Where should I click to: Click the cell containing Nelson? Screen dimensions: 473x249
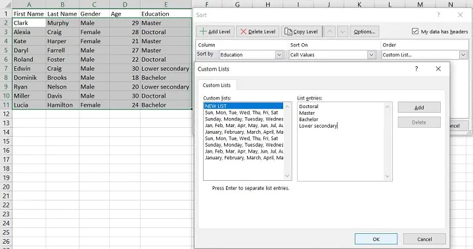(62, 86)
